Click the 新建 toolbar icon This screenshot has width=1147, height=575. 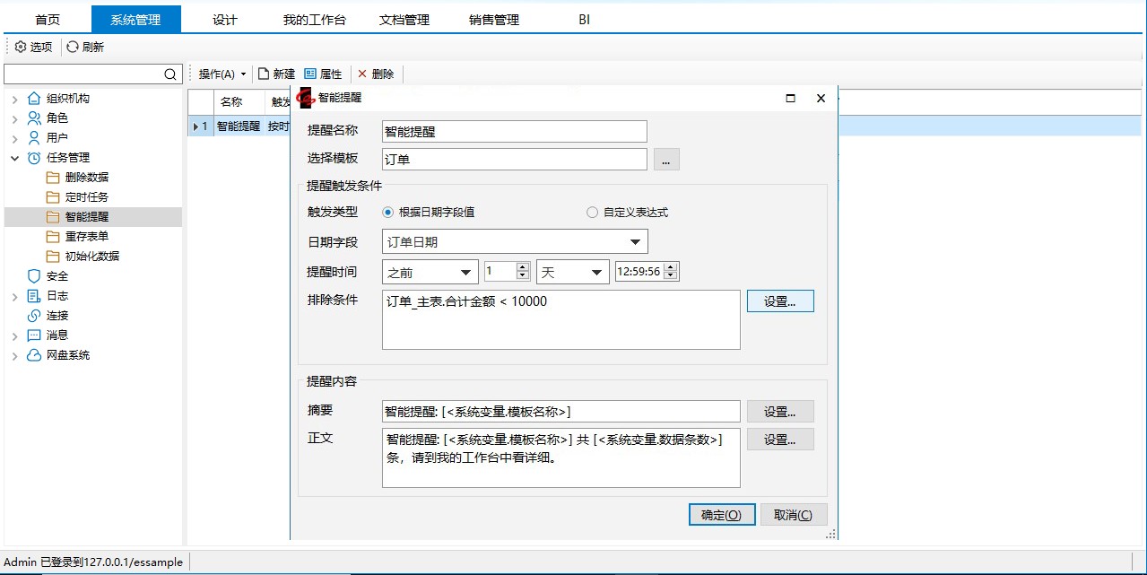(x=264, y=74)
